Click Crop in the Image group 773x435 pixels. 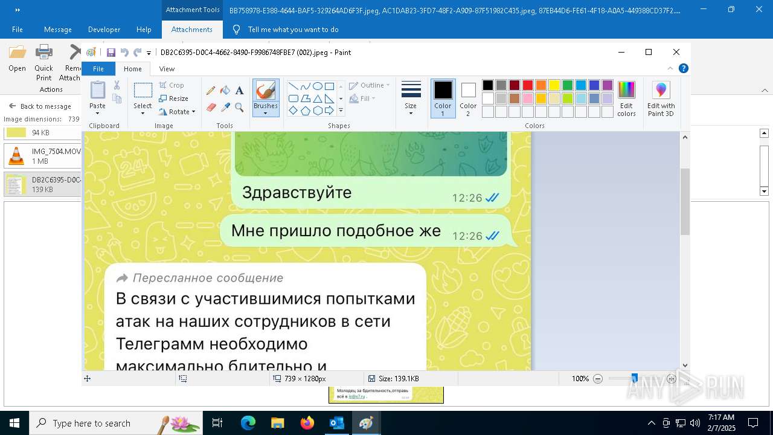172,85
